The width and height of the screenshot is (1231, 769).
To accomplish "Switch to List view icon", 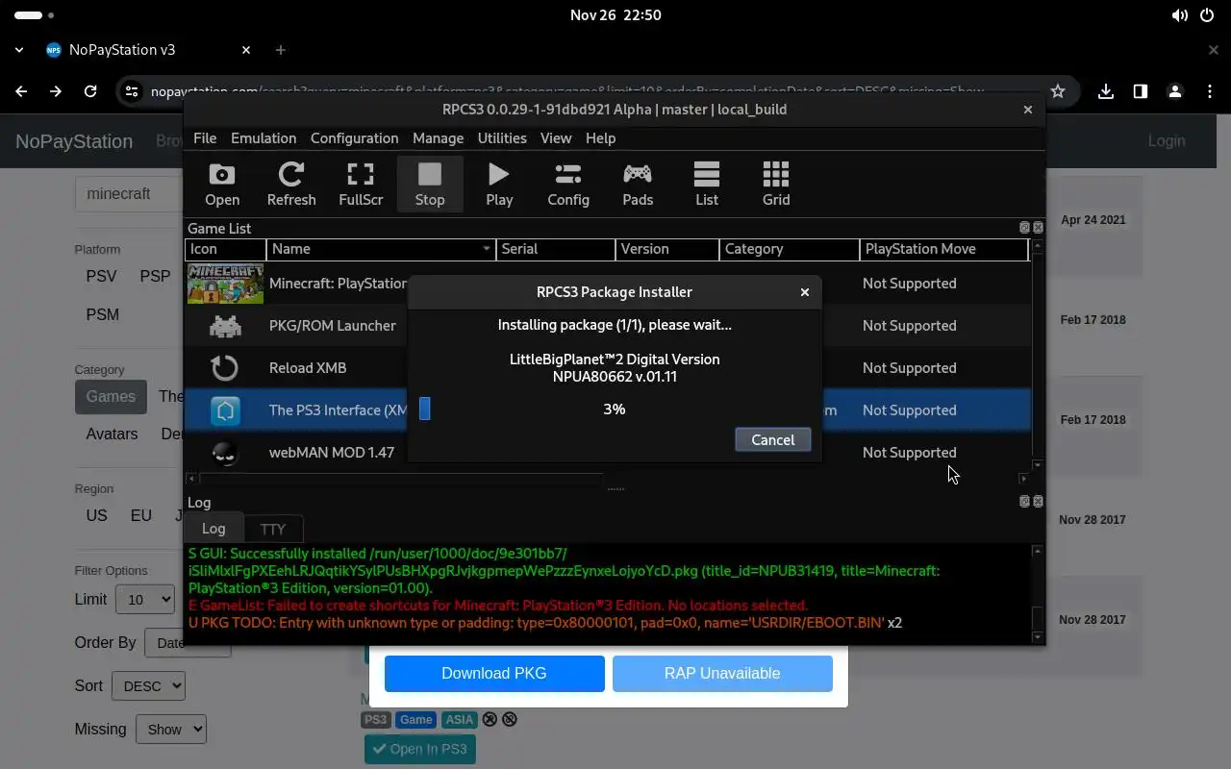I will point(707,184).
